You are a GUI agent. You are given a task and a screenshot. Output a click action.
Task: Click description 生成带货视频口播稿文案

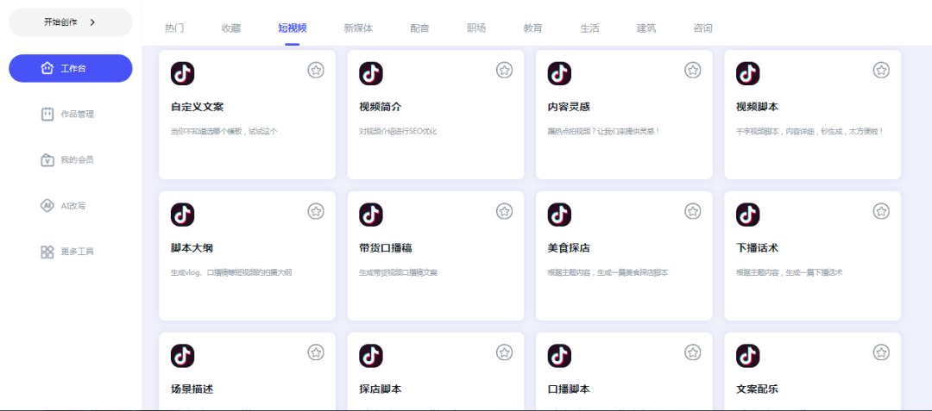[398, 273]
